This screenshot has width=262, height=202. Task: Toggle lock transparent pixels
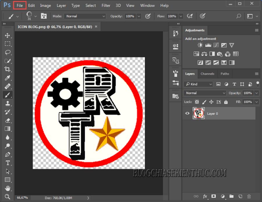click(197, 102)
